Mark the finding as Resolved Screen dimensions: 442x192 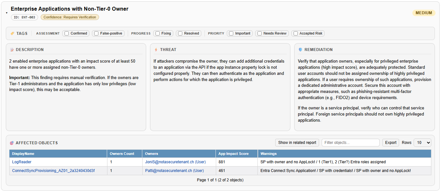(x=180, y=33)
